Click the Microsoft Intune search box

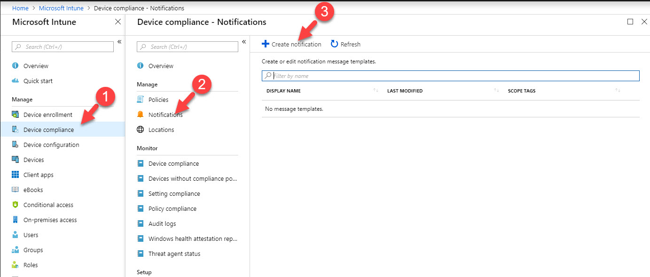pyautogui.click(x=63, y=46)
